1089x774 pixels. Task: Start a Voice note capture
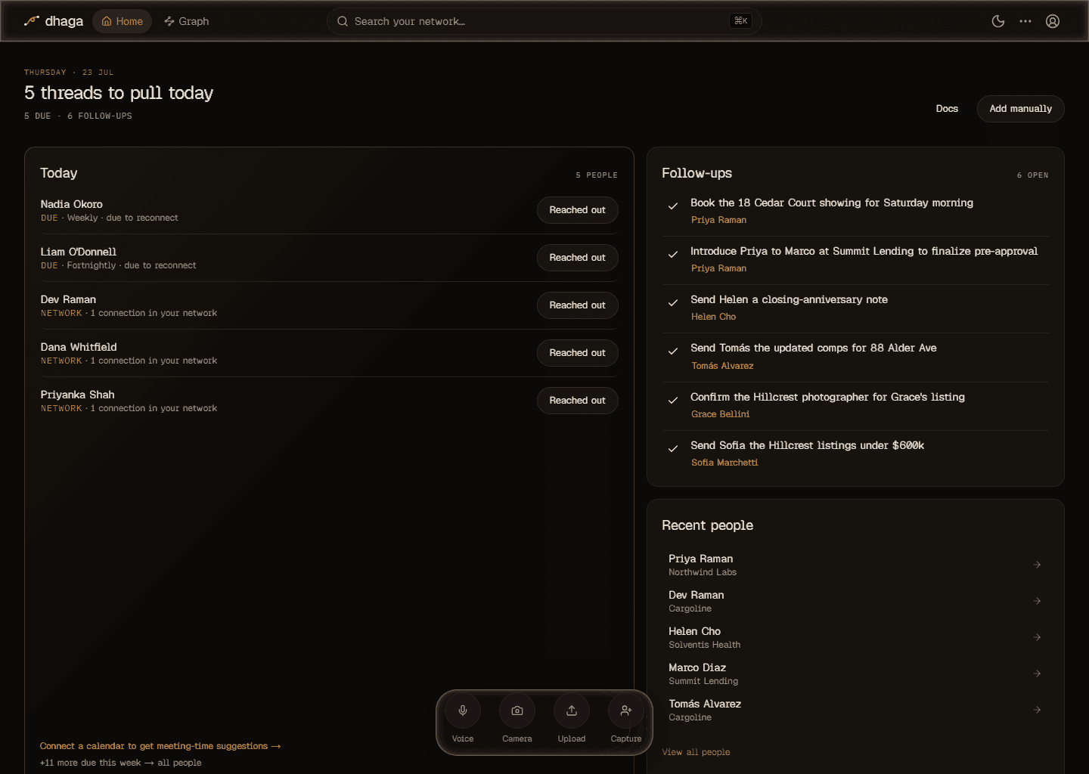point(463,711)
